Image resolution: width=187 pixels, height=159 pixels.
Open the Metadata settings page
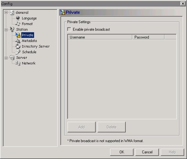29,41
